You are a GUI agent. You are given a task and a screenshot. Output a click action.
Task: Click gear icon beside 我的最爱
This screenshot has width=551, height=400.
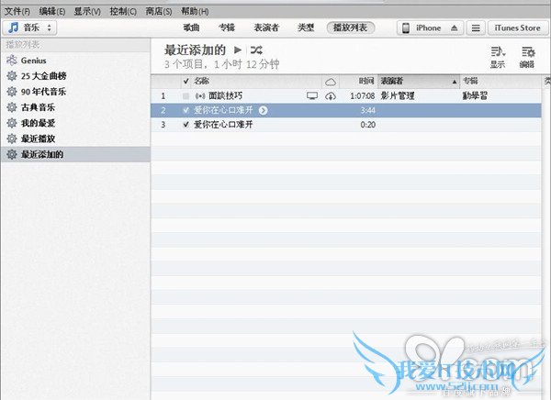coord(12,123)
